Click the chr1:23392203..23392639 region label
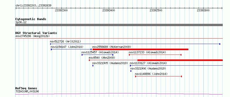The image size is (230, 97). coord(33,6)
